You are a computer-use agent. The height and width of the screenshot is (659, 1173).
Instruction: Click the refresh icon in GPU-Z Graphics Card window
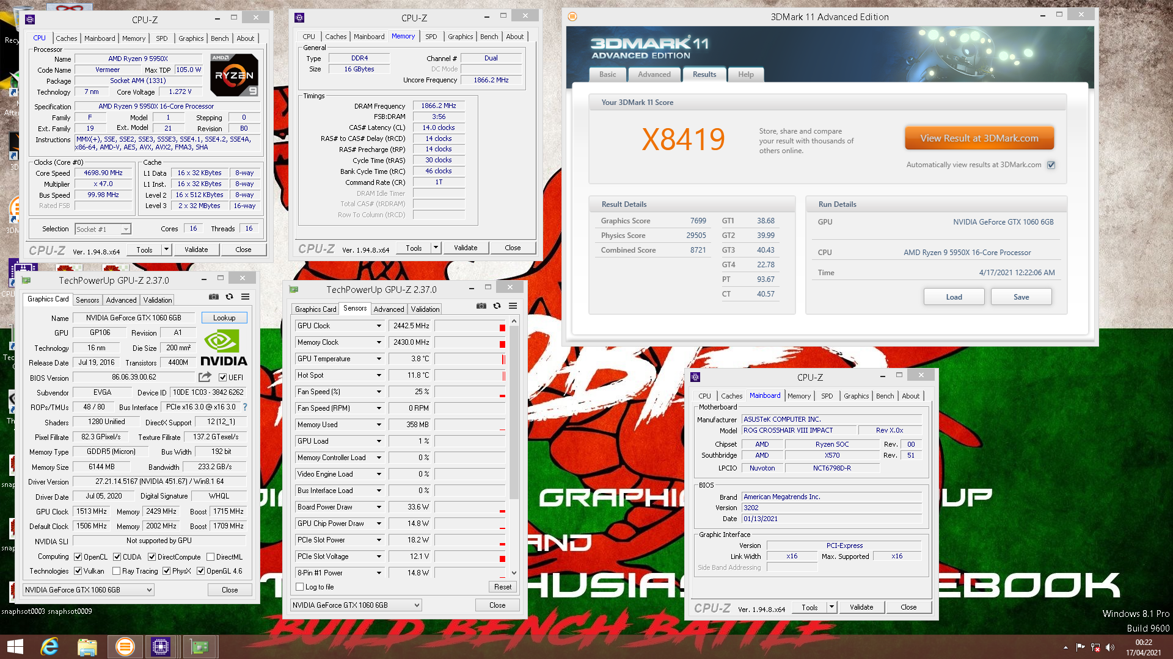pyautogui.click(x=229, y=297)
